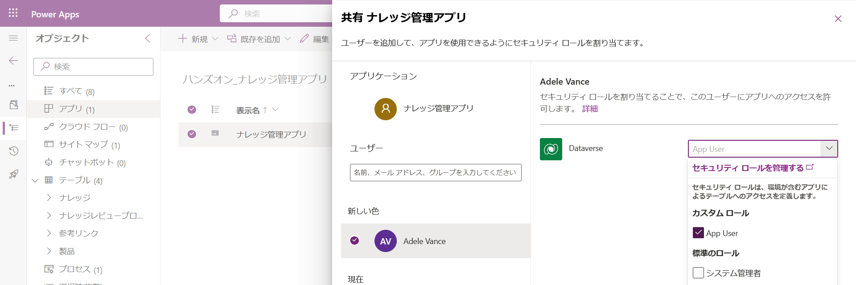Screen dimensions: 856x285
Task: Open the Power Apps app launcher waffle
Action: point(13,13)
